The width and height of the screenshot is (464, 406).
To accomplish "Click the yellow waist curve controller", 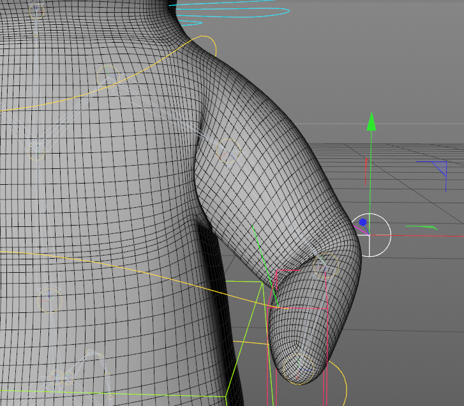I will [128, 273].
